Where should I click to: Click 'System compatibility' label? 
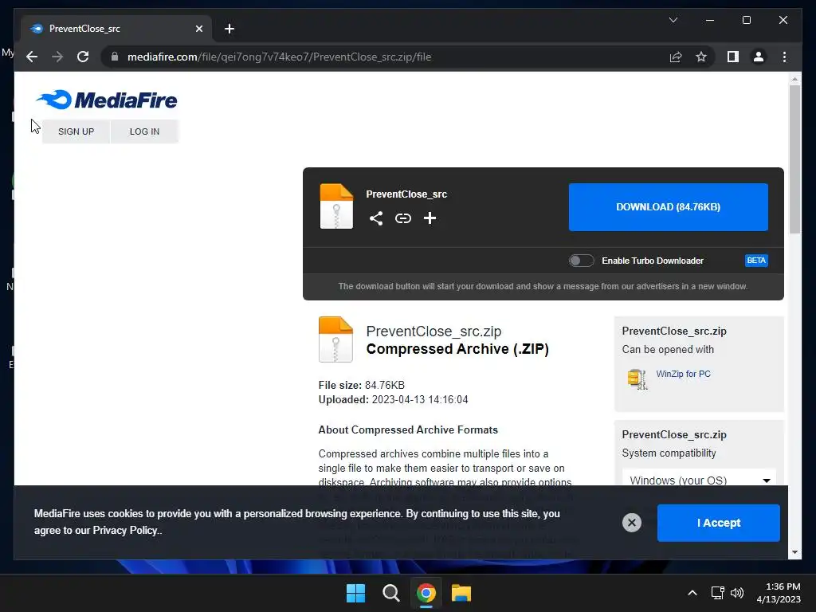tap(669, 453)
